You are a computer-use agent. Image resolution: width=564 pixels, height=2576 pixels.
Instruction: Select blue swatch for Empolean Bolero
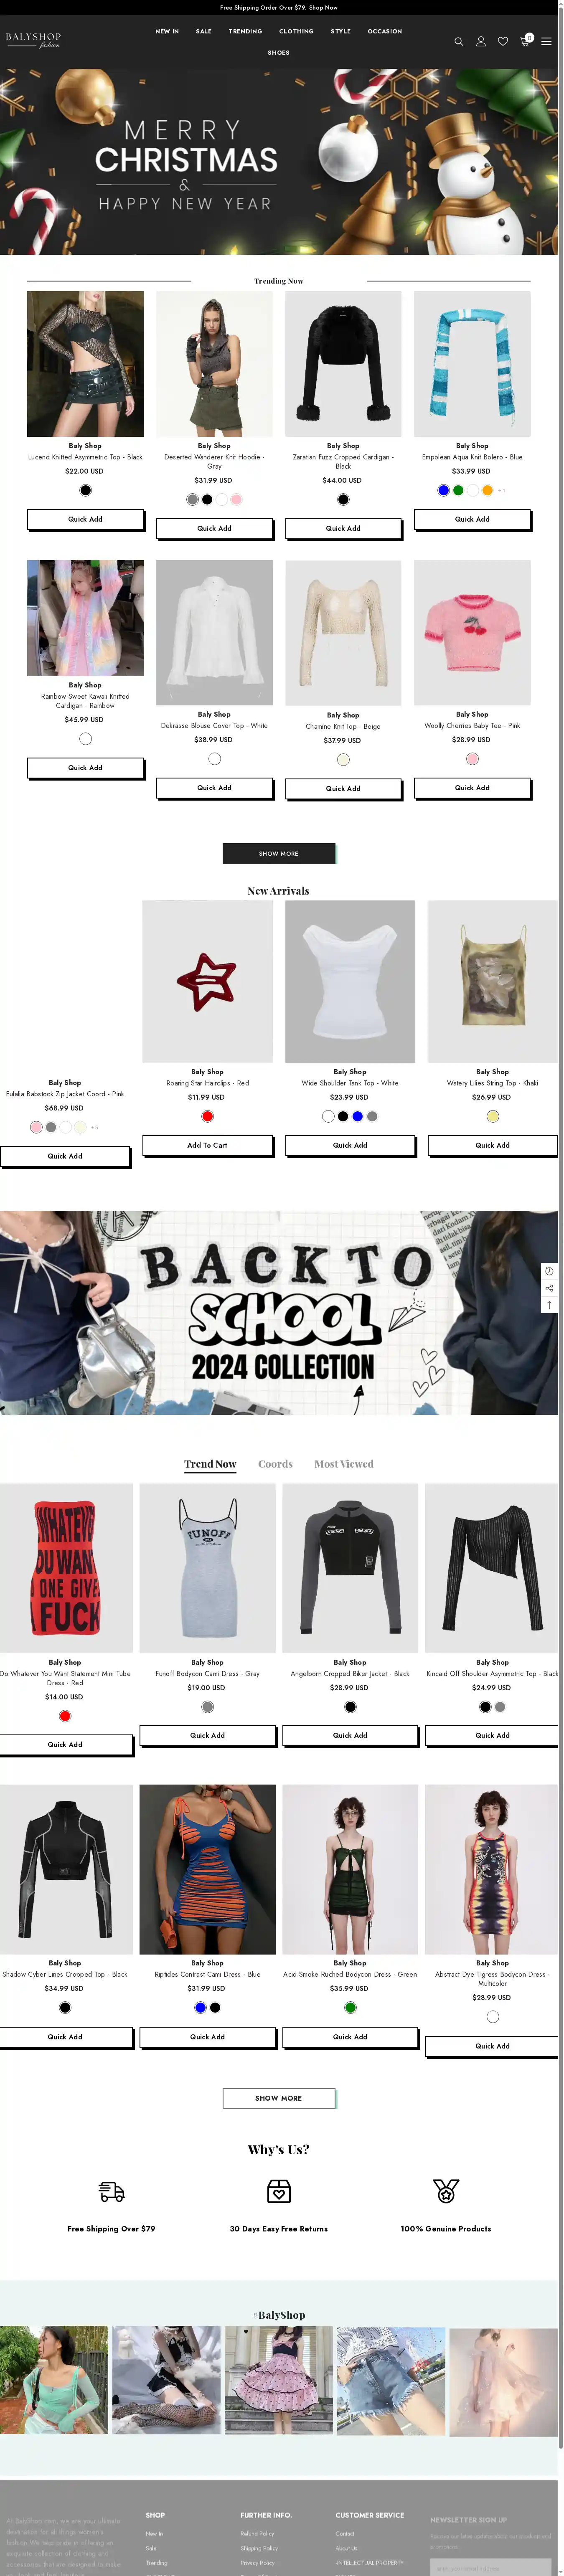tap(443, 490)
